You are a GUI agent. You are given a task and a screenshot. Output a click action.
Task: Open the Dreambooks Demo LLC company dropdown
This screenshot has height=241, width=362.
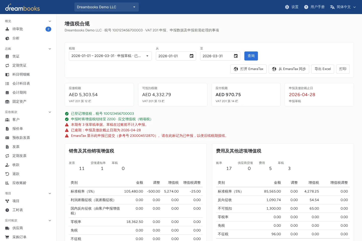(x=107, y=7)
